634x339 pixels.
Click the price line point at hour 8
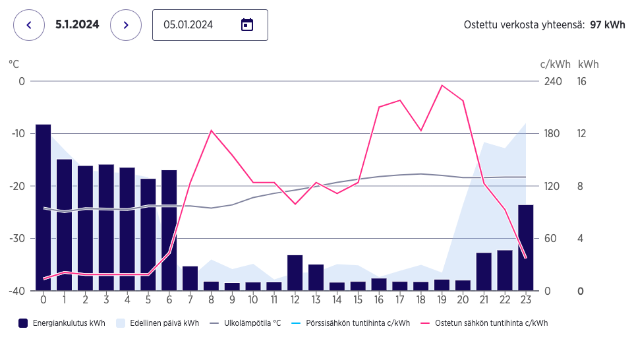(x=211, y=131)
